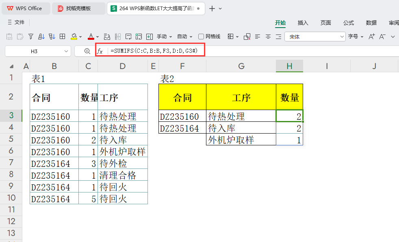Select column H header
The width and height of the screenshot is (399, 242).
click(289, 66)
